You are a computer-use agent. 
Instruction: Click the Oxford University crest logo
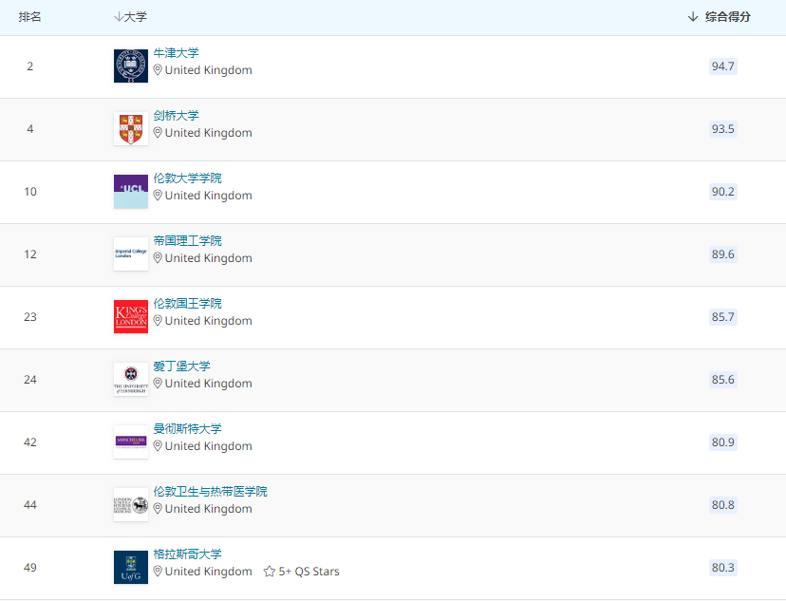130,66
